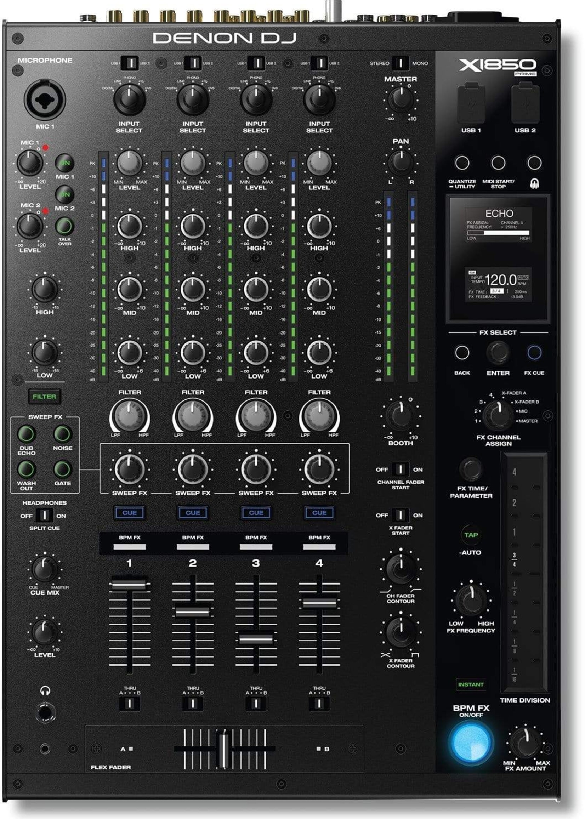Click the headphones CUE MIX knob
This screenshot has height=819, width=585.
coord(45,569)
